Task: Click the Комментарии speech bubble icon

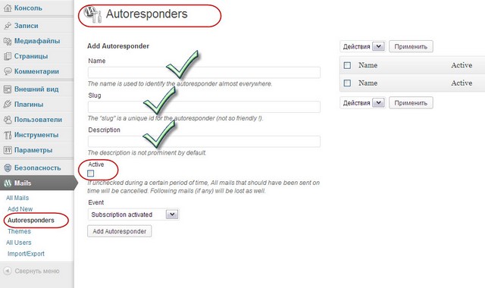Action: [x=8, y=71]
